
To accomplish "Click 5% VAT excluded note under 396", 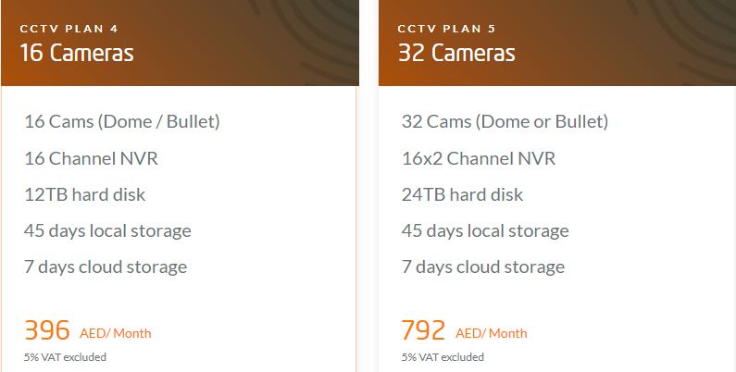I will [65, 357].
